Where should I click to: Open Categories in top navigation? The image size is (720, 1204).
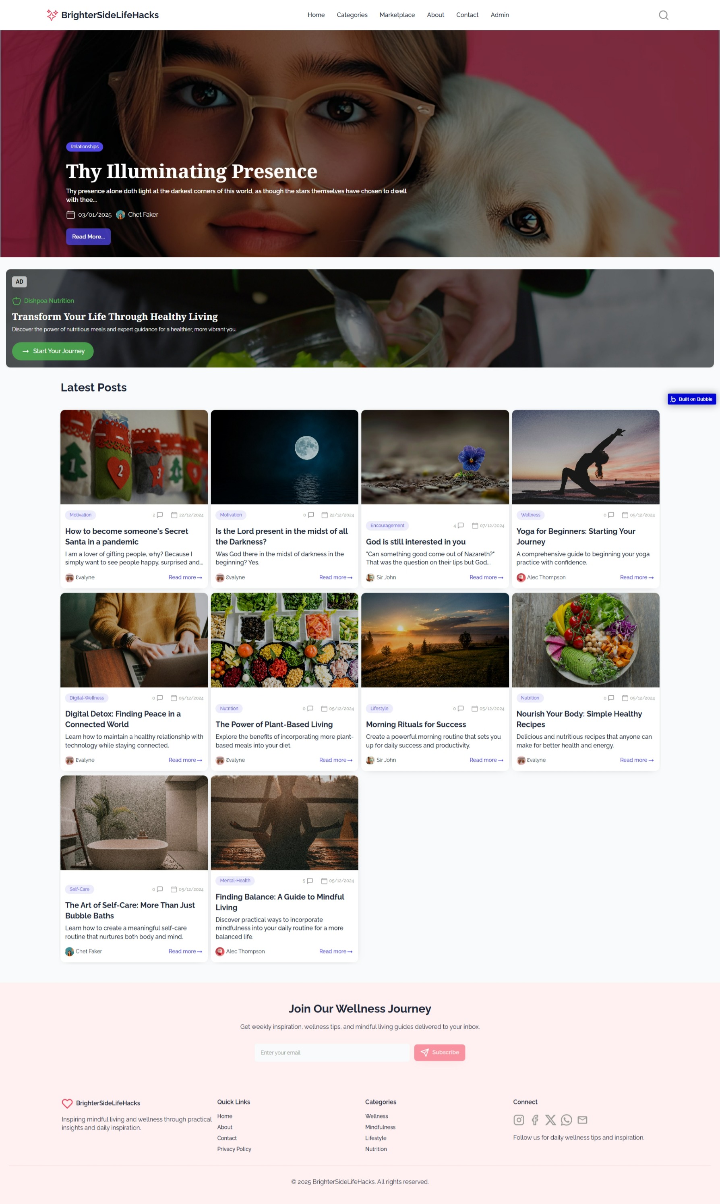[352, 15]
